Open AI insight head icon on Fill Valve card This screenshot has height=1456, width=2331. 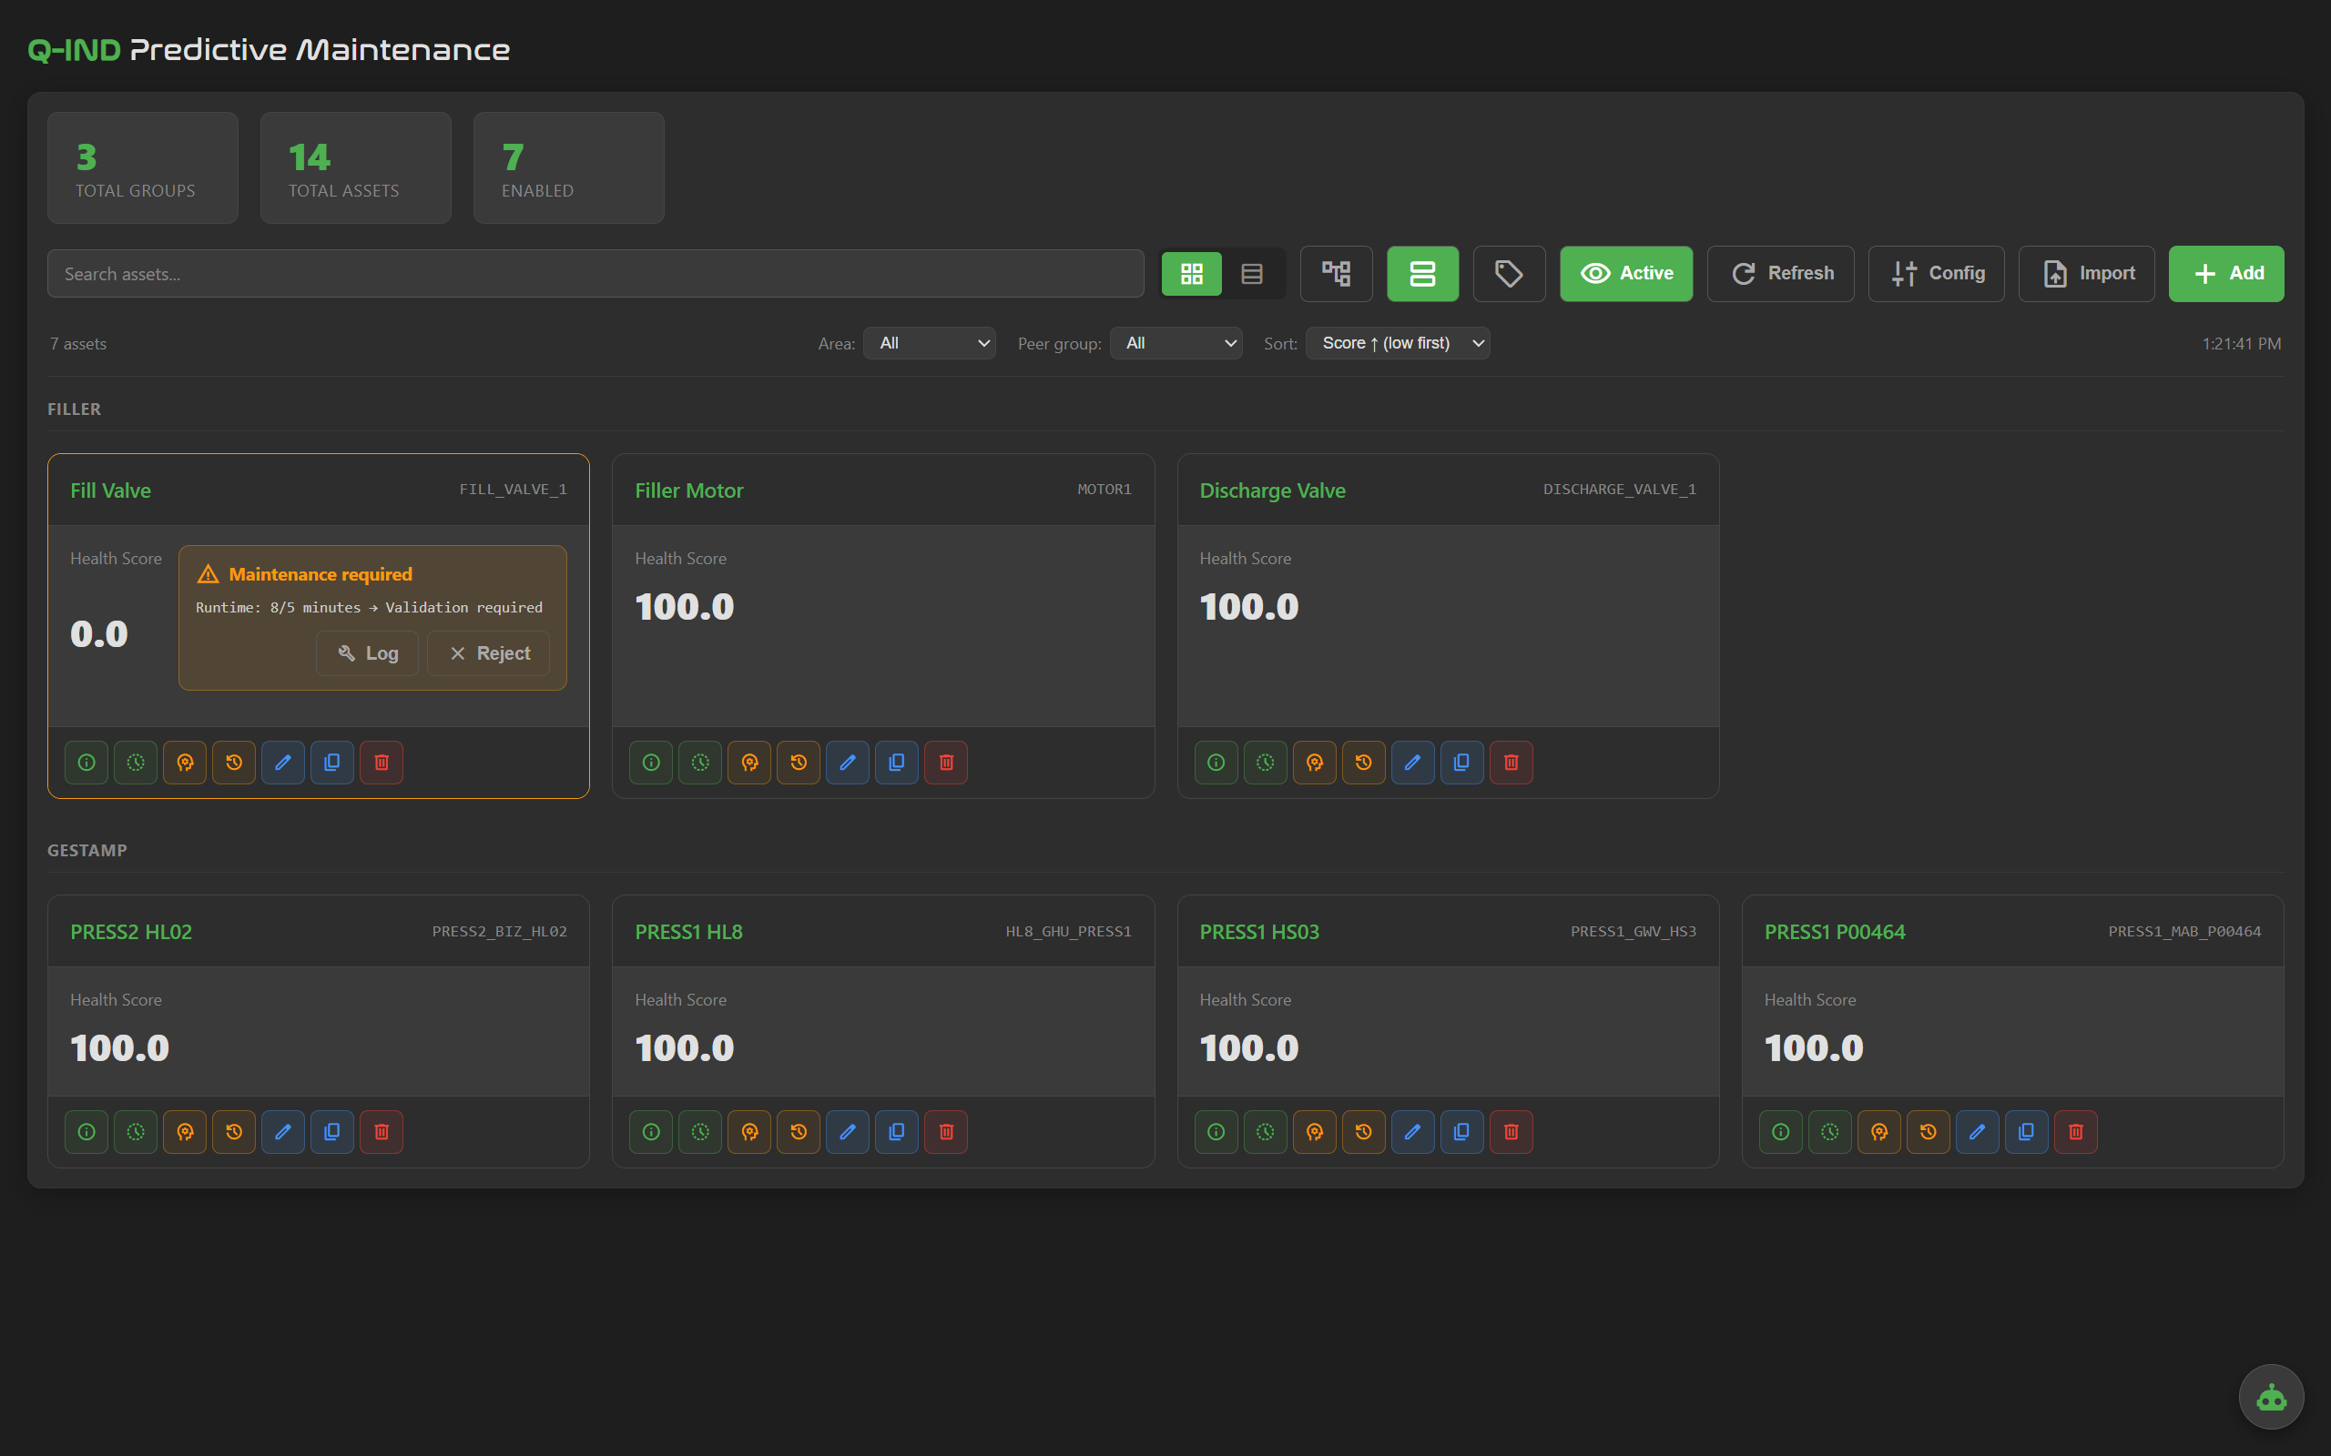coord(185,763)
